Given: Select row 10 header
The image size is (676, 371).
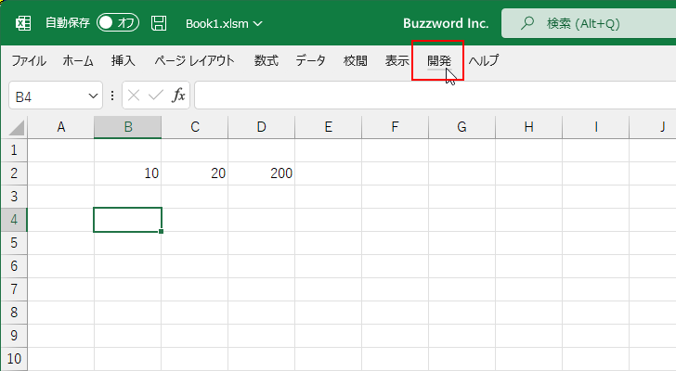Looking at the screenshot, I should pyautogui.click(x=14, y=359).
